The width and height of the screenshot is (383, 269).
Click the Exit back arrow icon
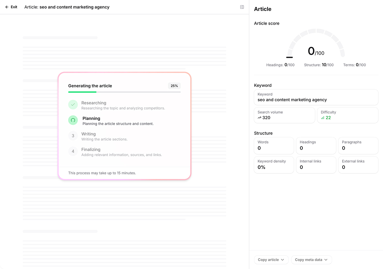(x=7, y=7)
